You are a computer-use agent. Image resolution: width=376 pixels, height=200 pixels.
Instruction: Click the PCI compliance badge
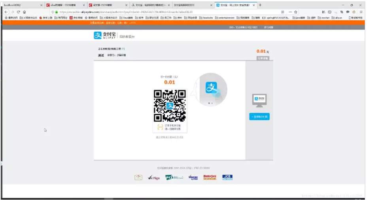(x=174, y=177)
